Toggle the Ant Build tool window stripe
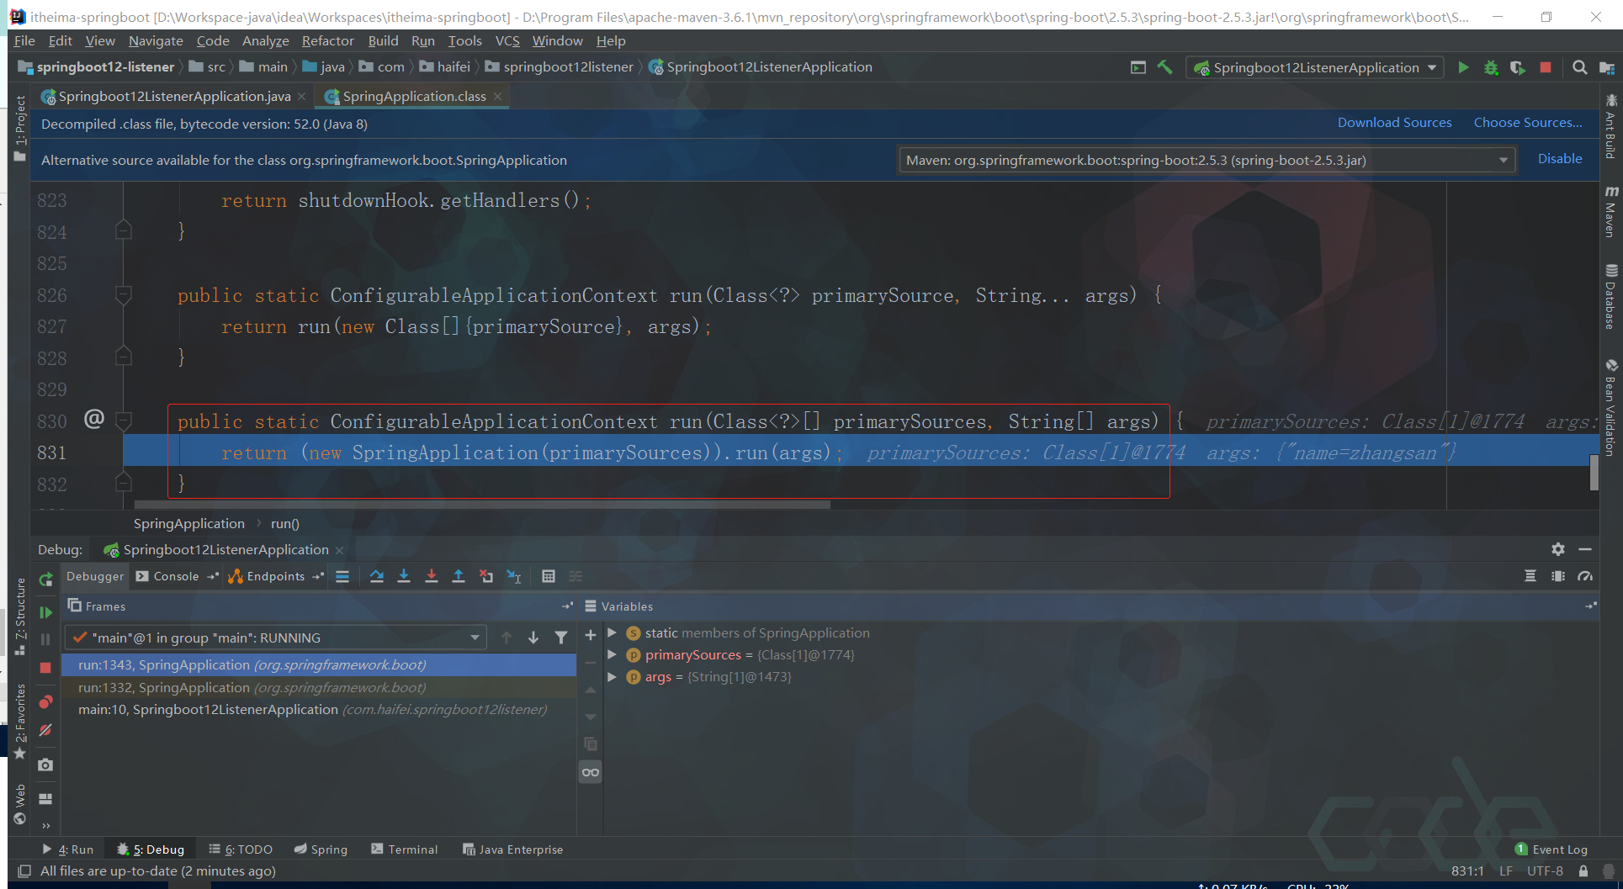1623x889 pixels. pos(1611,126)
